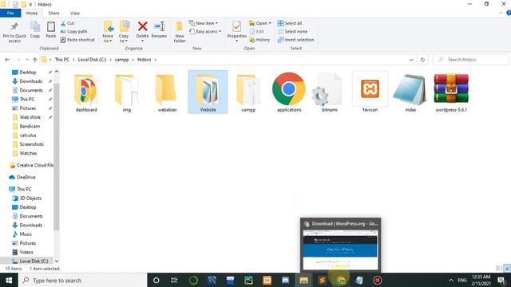This screenshot has width=511, height=287.
Task: Click the red record taskbar icon
Action: [378, 280]
